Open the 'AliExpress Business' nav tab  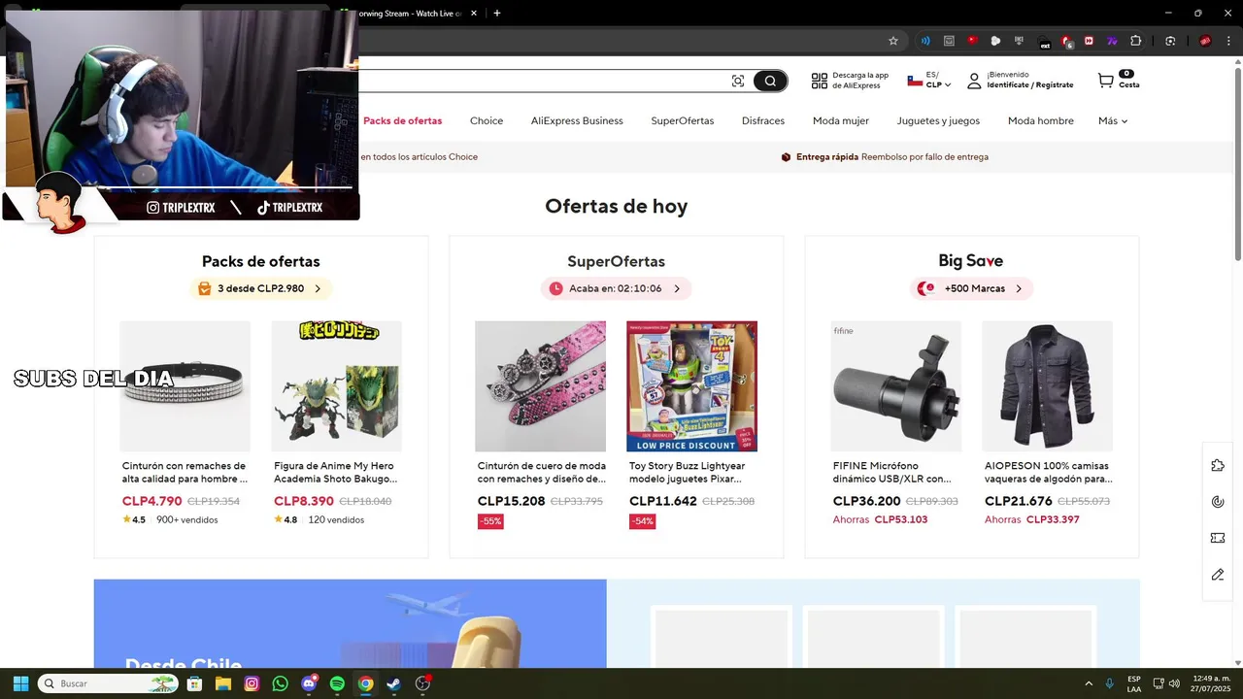click(x=577, y=120)
